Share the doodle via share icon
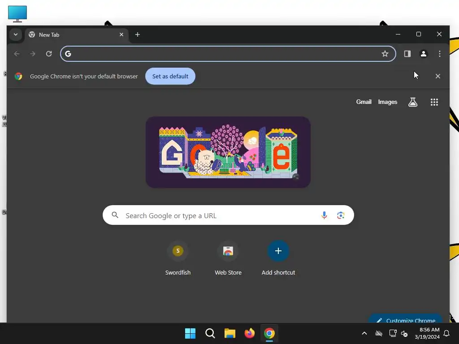 296,176
